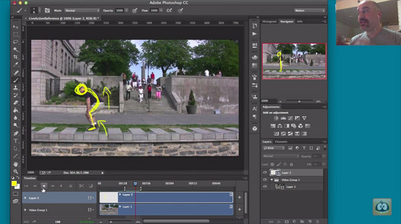Viewport: 401px width, 224px height.
Task: Toggle lock transparent pixels
Action: (272, 164)
